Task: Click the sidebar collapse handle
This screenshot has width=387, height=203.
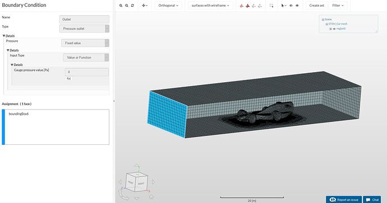Action: [x=114, y=101]
